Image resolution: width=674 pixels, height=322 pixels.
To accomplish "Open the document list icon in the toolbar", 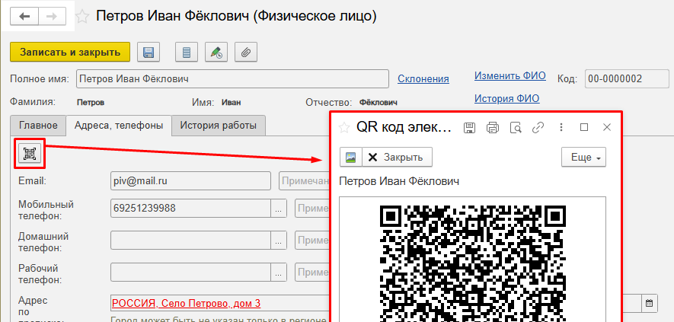I will [186, 53].
